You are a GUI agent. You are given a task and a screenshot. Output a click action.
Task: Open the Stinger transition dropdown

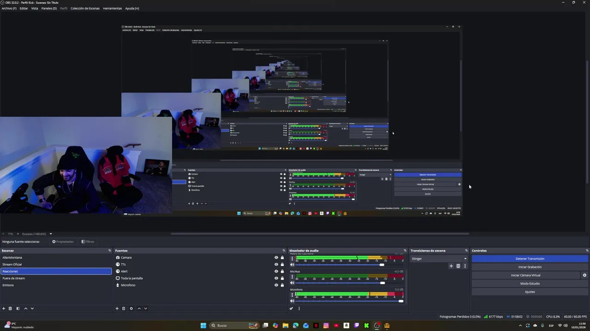439,259
